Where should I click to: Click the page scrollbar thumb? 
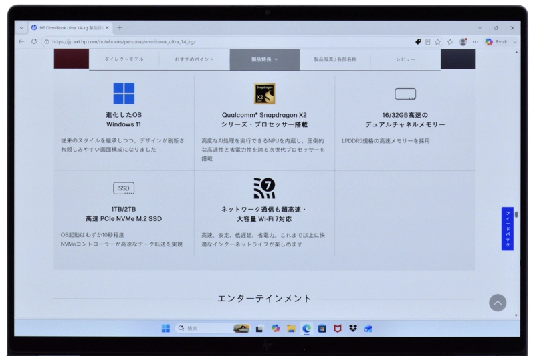516,214
